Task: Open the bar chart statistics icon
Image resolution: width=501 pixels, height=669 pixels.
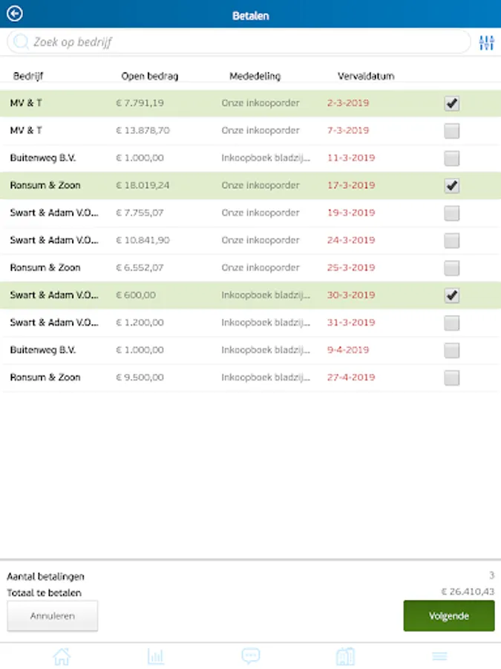Action: click(x=156, y=656)
